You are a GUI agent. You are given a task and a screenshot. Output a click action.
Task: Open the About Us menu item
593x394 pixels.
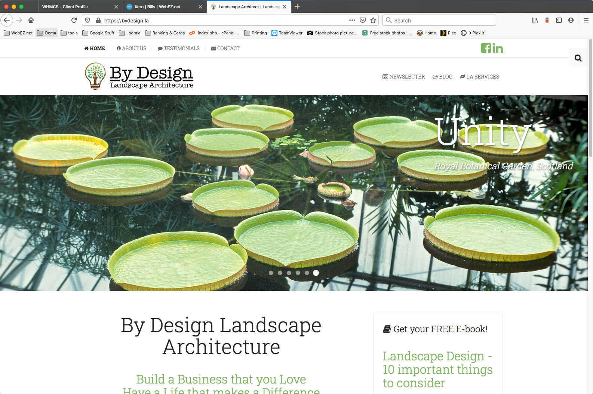pyautogui.click(x=131, y=48)
